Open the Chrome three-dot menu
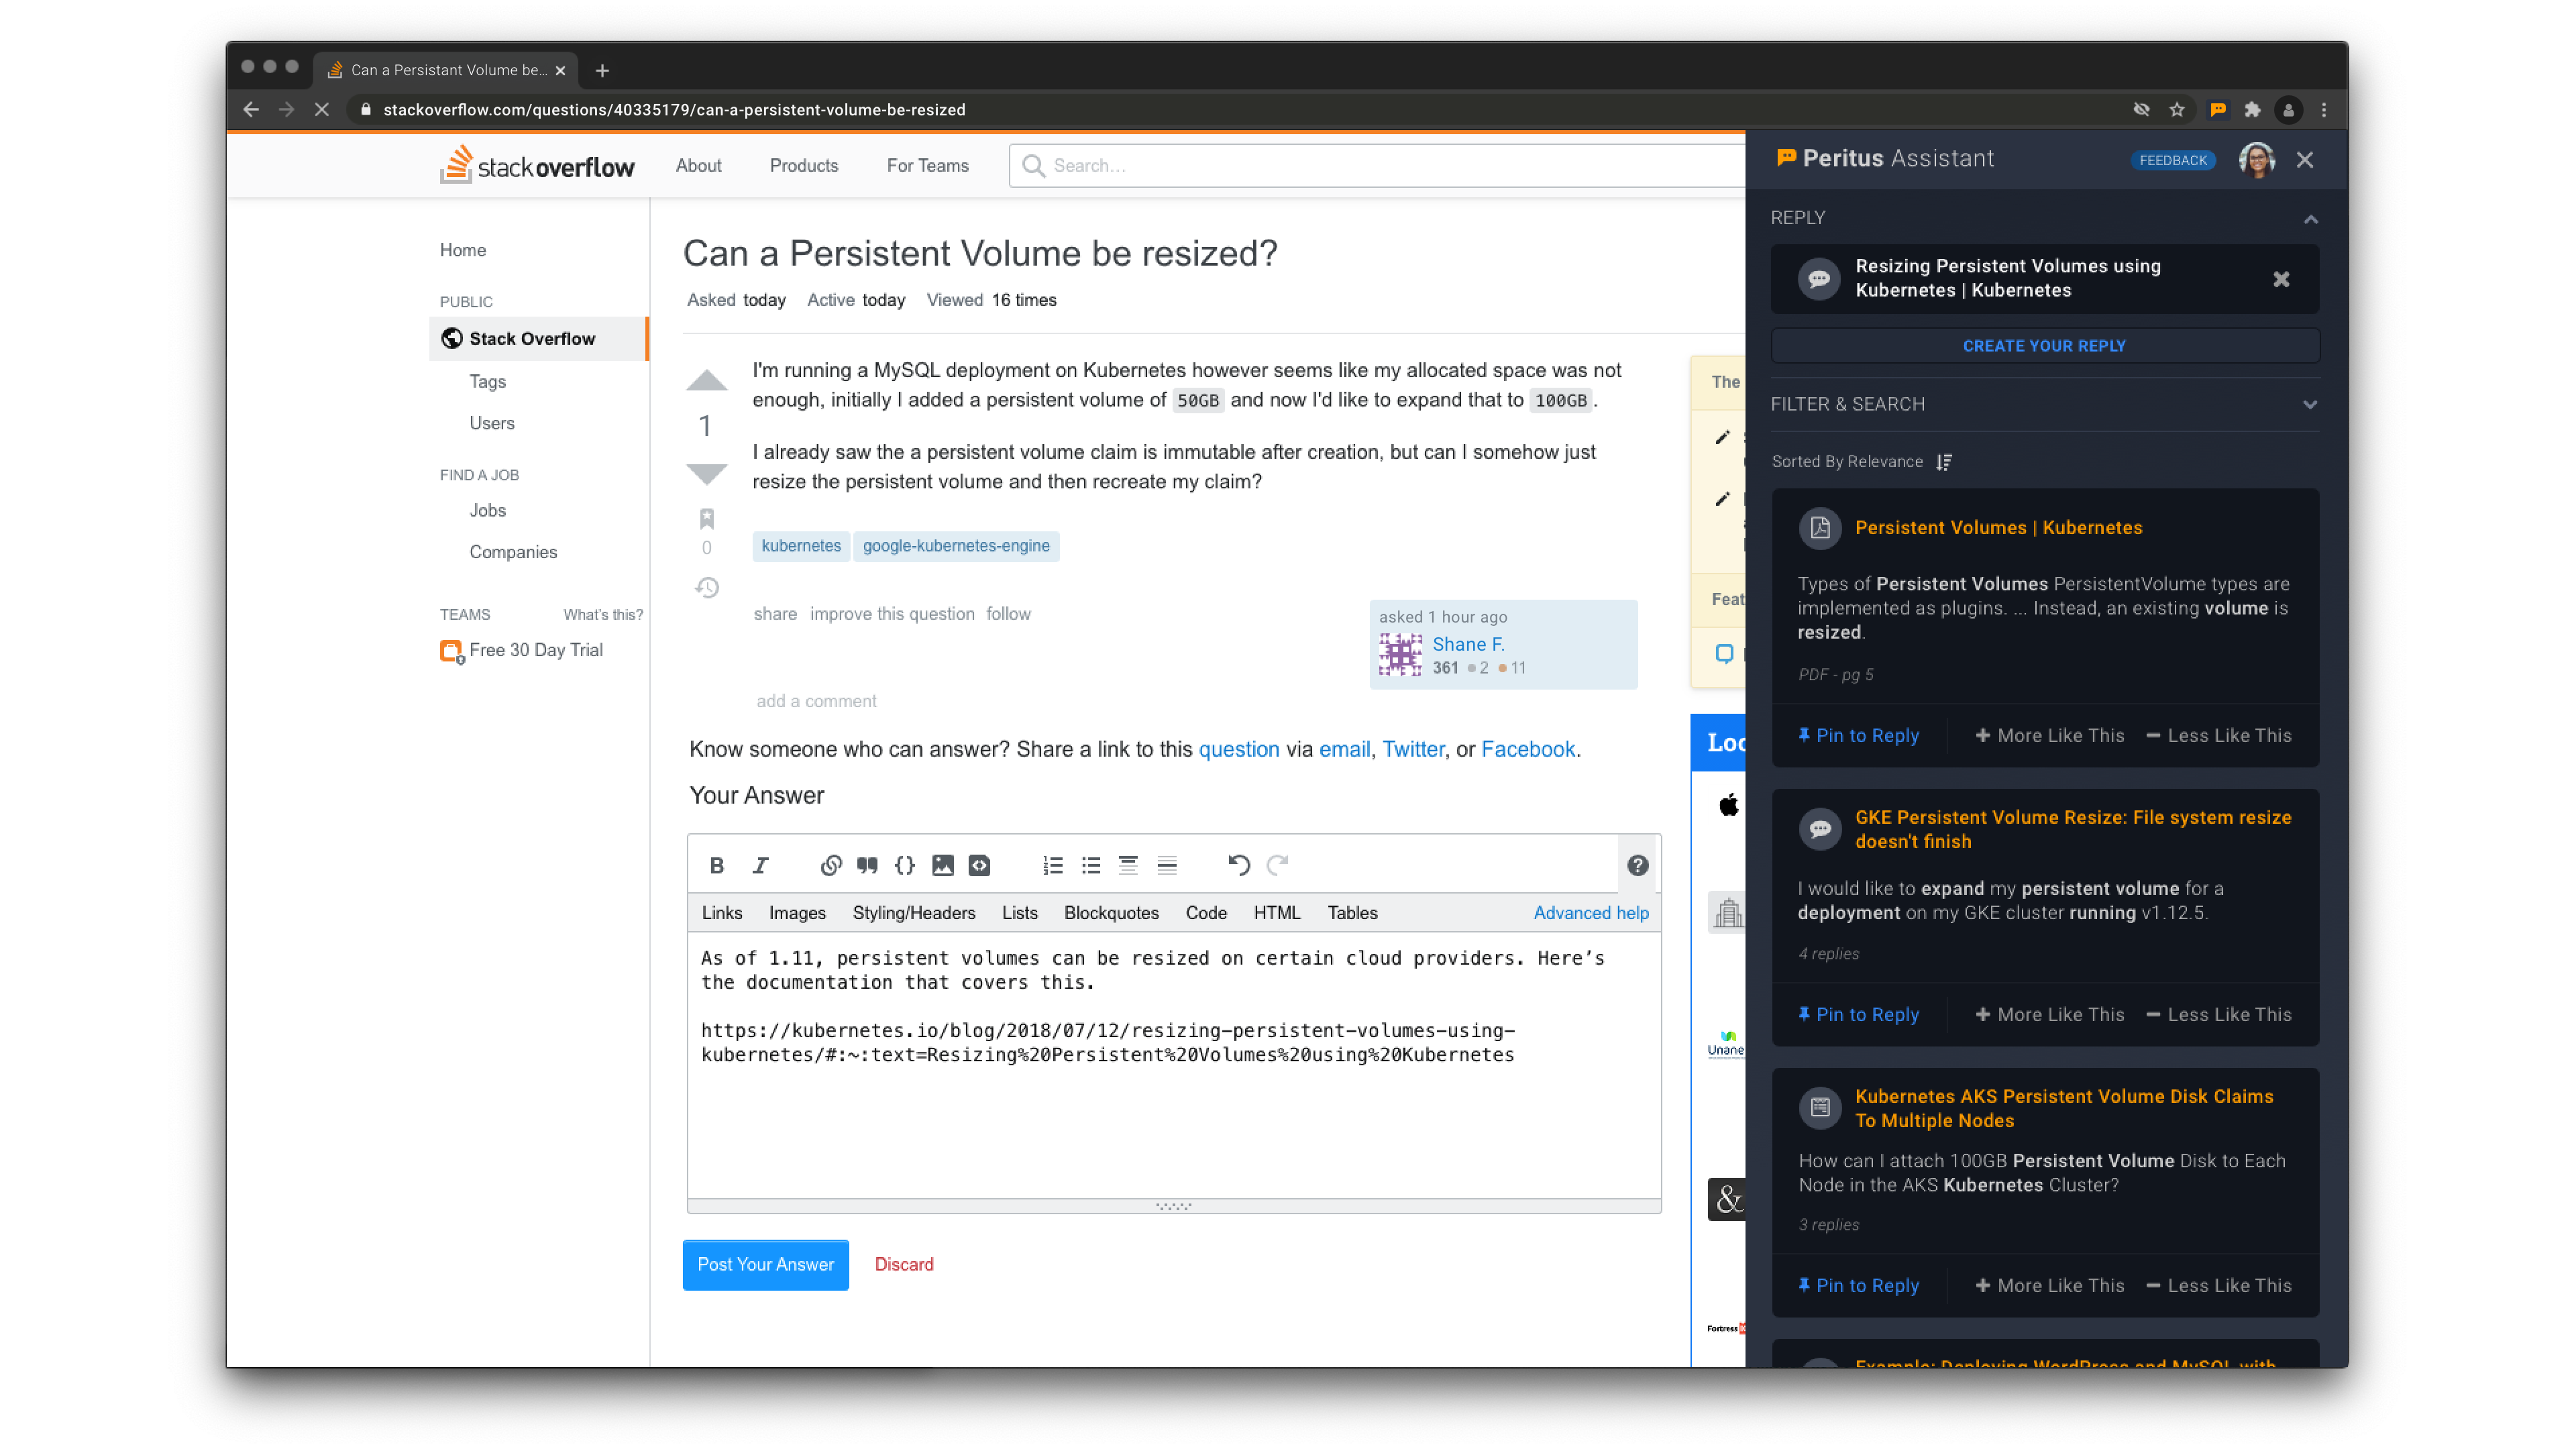This screenshot has height=1449, width=2576. click(2323, 110)
